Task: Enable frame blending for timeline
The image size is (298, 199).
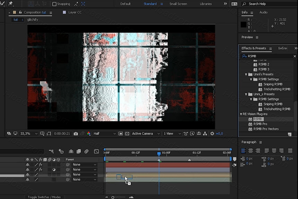Action: [79, 151]
